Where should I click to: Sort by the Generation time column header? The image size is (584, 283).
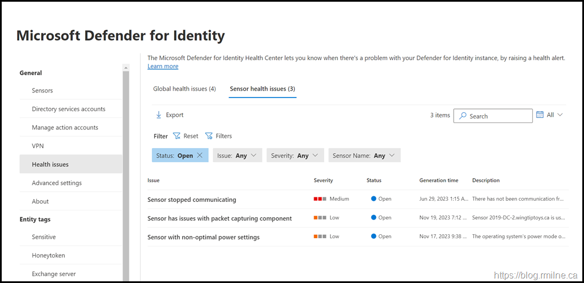pyautogui.click(x=438, y=180)
